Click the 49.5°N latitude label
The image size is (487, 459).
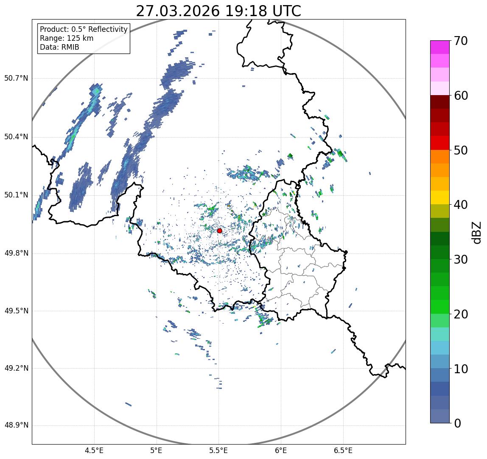click(x=16, y=311)
